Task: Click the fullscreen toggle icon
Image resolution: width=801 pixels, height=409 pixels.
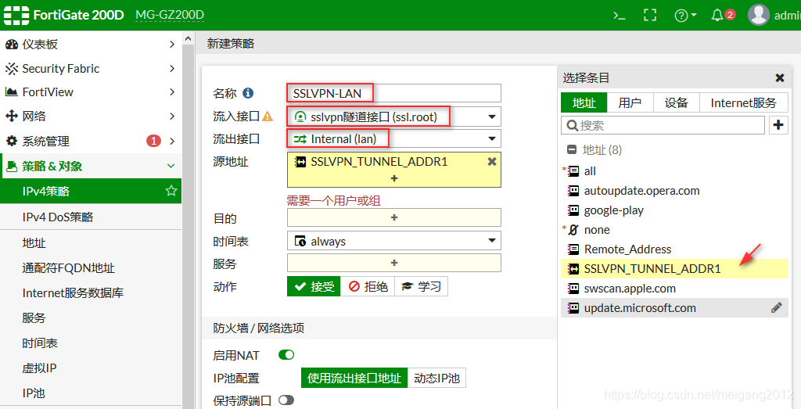Action: [650, 16]
